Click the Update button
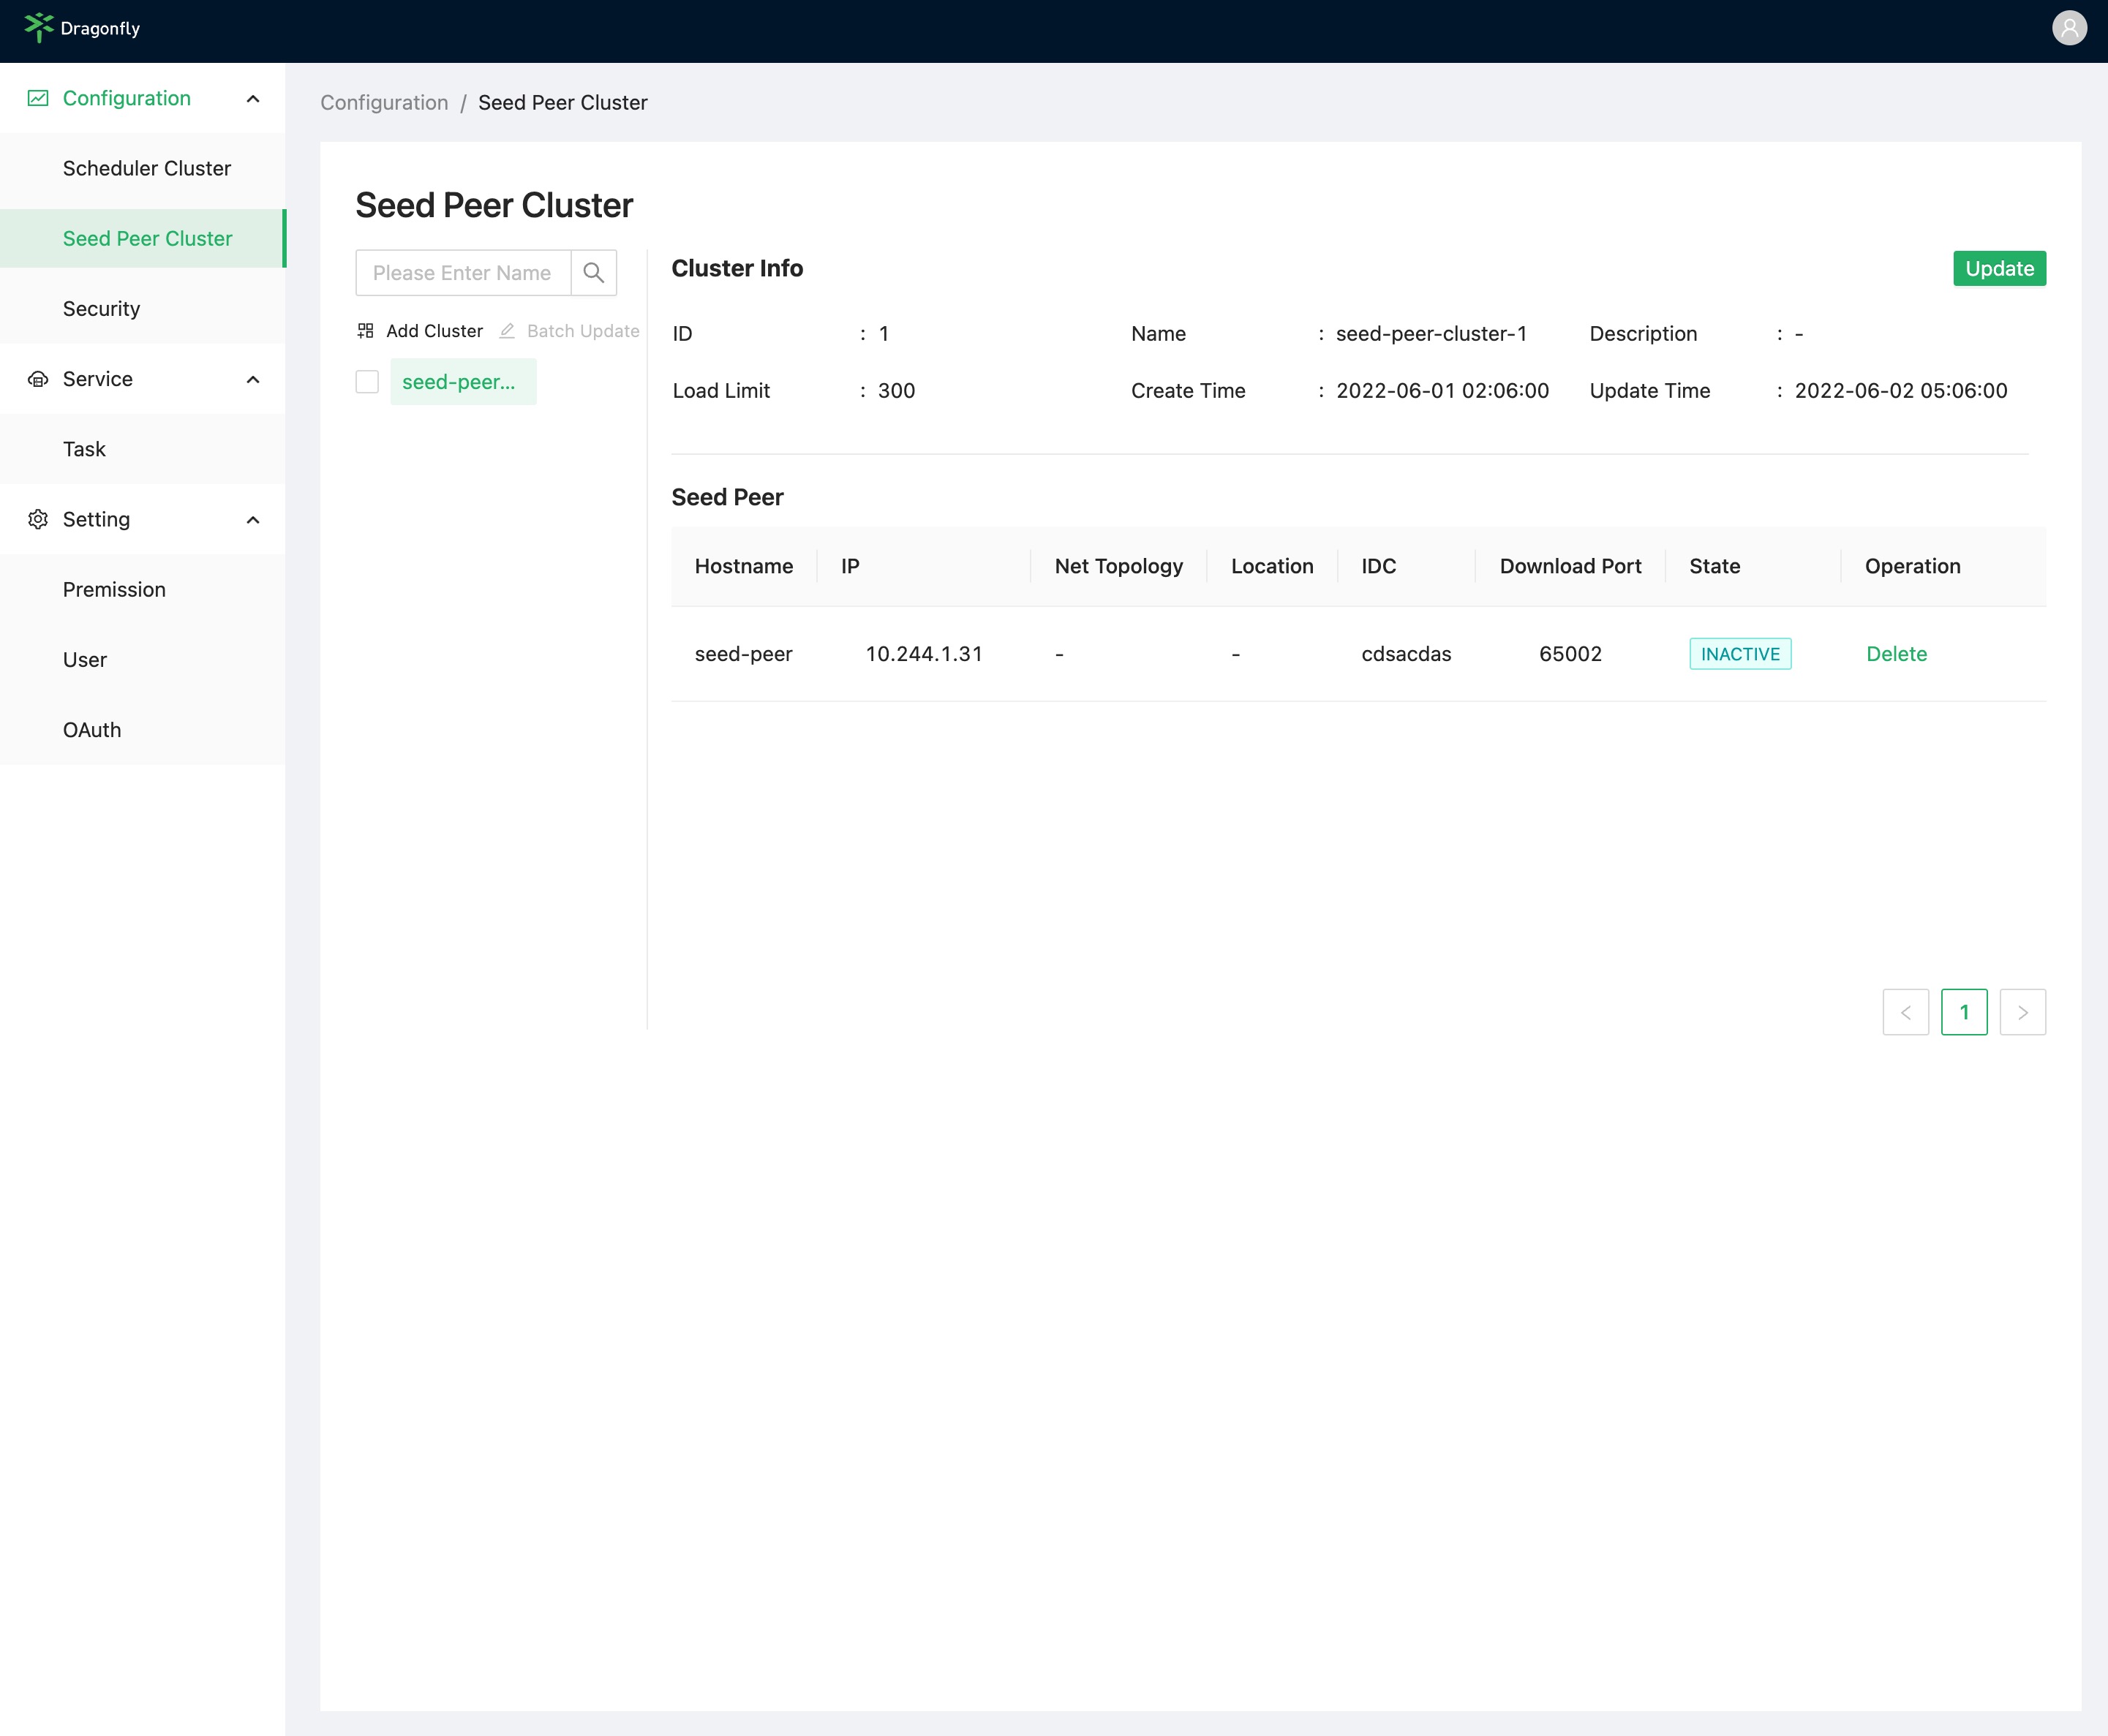This screenshot has height=1736, width=2108. (1998, 268)
